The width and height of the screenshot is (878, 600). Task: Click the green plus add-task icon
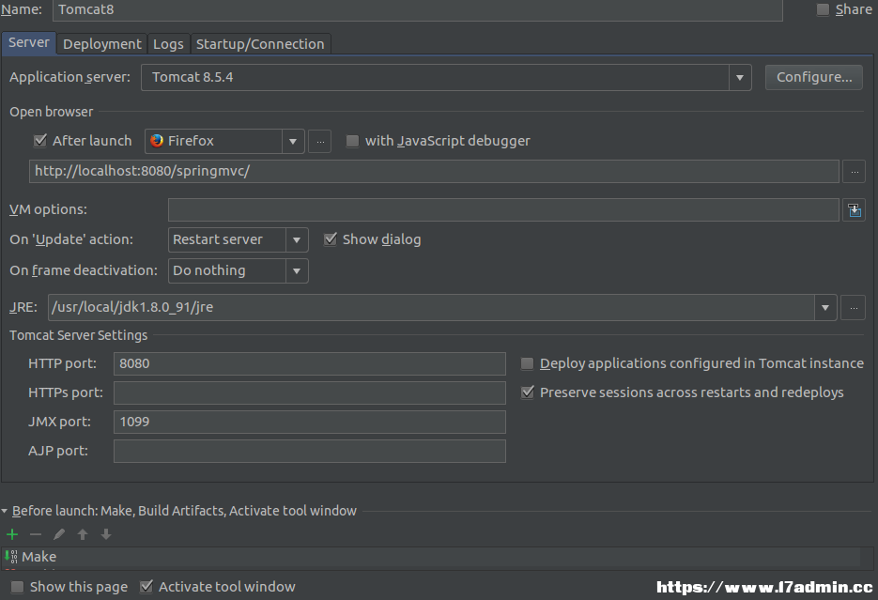(x=12, y=534)
